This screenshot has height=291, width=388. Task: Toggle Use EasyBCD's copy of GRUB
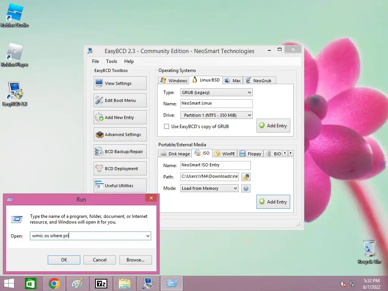click(167, 127)
